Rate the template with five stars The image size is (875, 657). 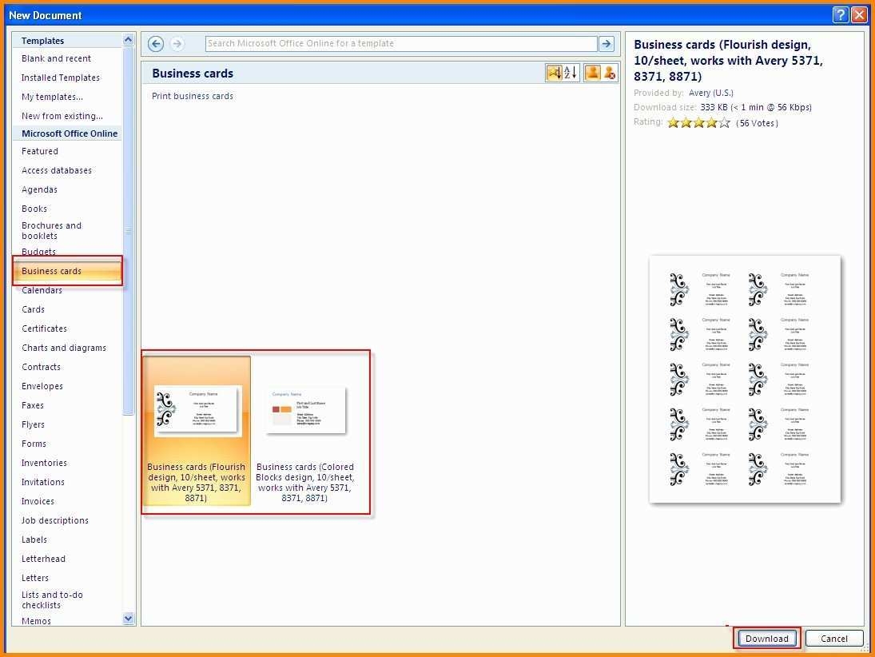[724, 123]
